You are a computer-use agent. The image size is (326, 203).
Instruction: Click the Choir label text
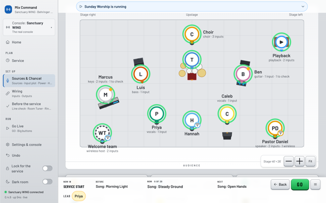click(208, 32)
